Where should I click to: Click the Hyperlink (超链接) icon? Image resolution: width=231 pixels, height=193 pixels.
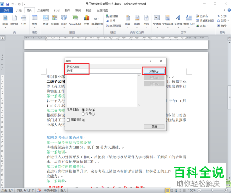click(x=112, y=16)
